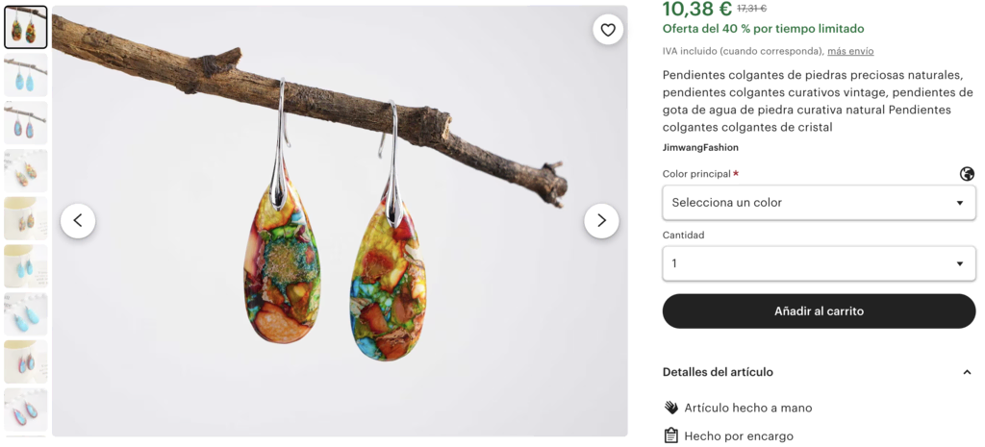This screenshot has height=447, width=985.
Task: Select the fifth thumbnail in the list
Action: point(26,218)
